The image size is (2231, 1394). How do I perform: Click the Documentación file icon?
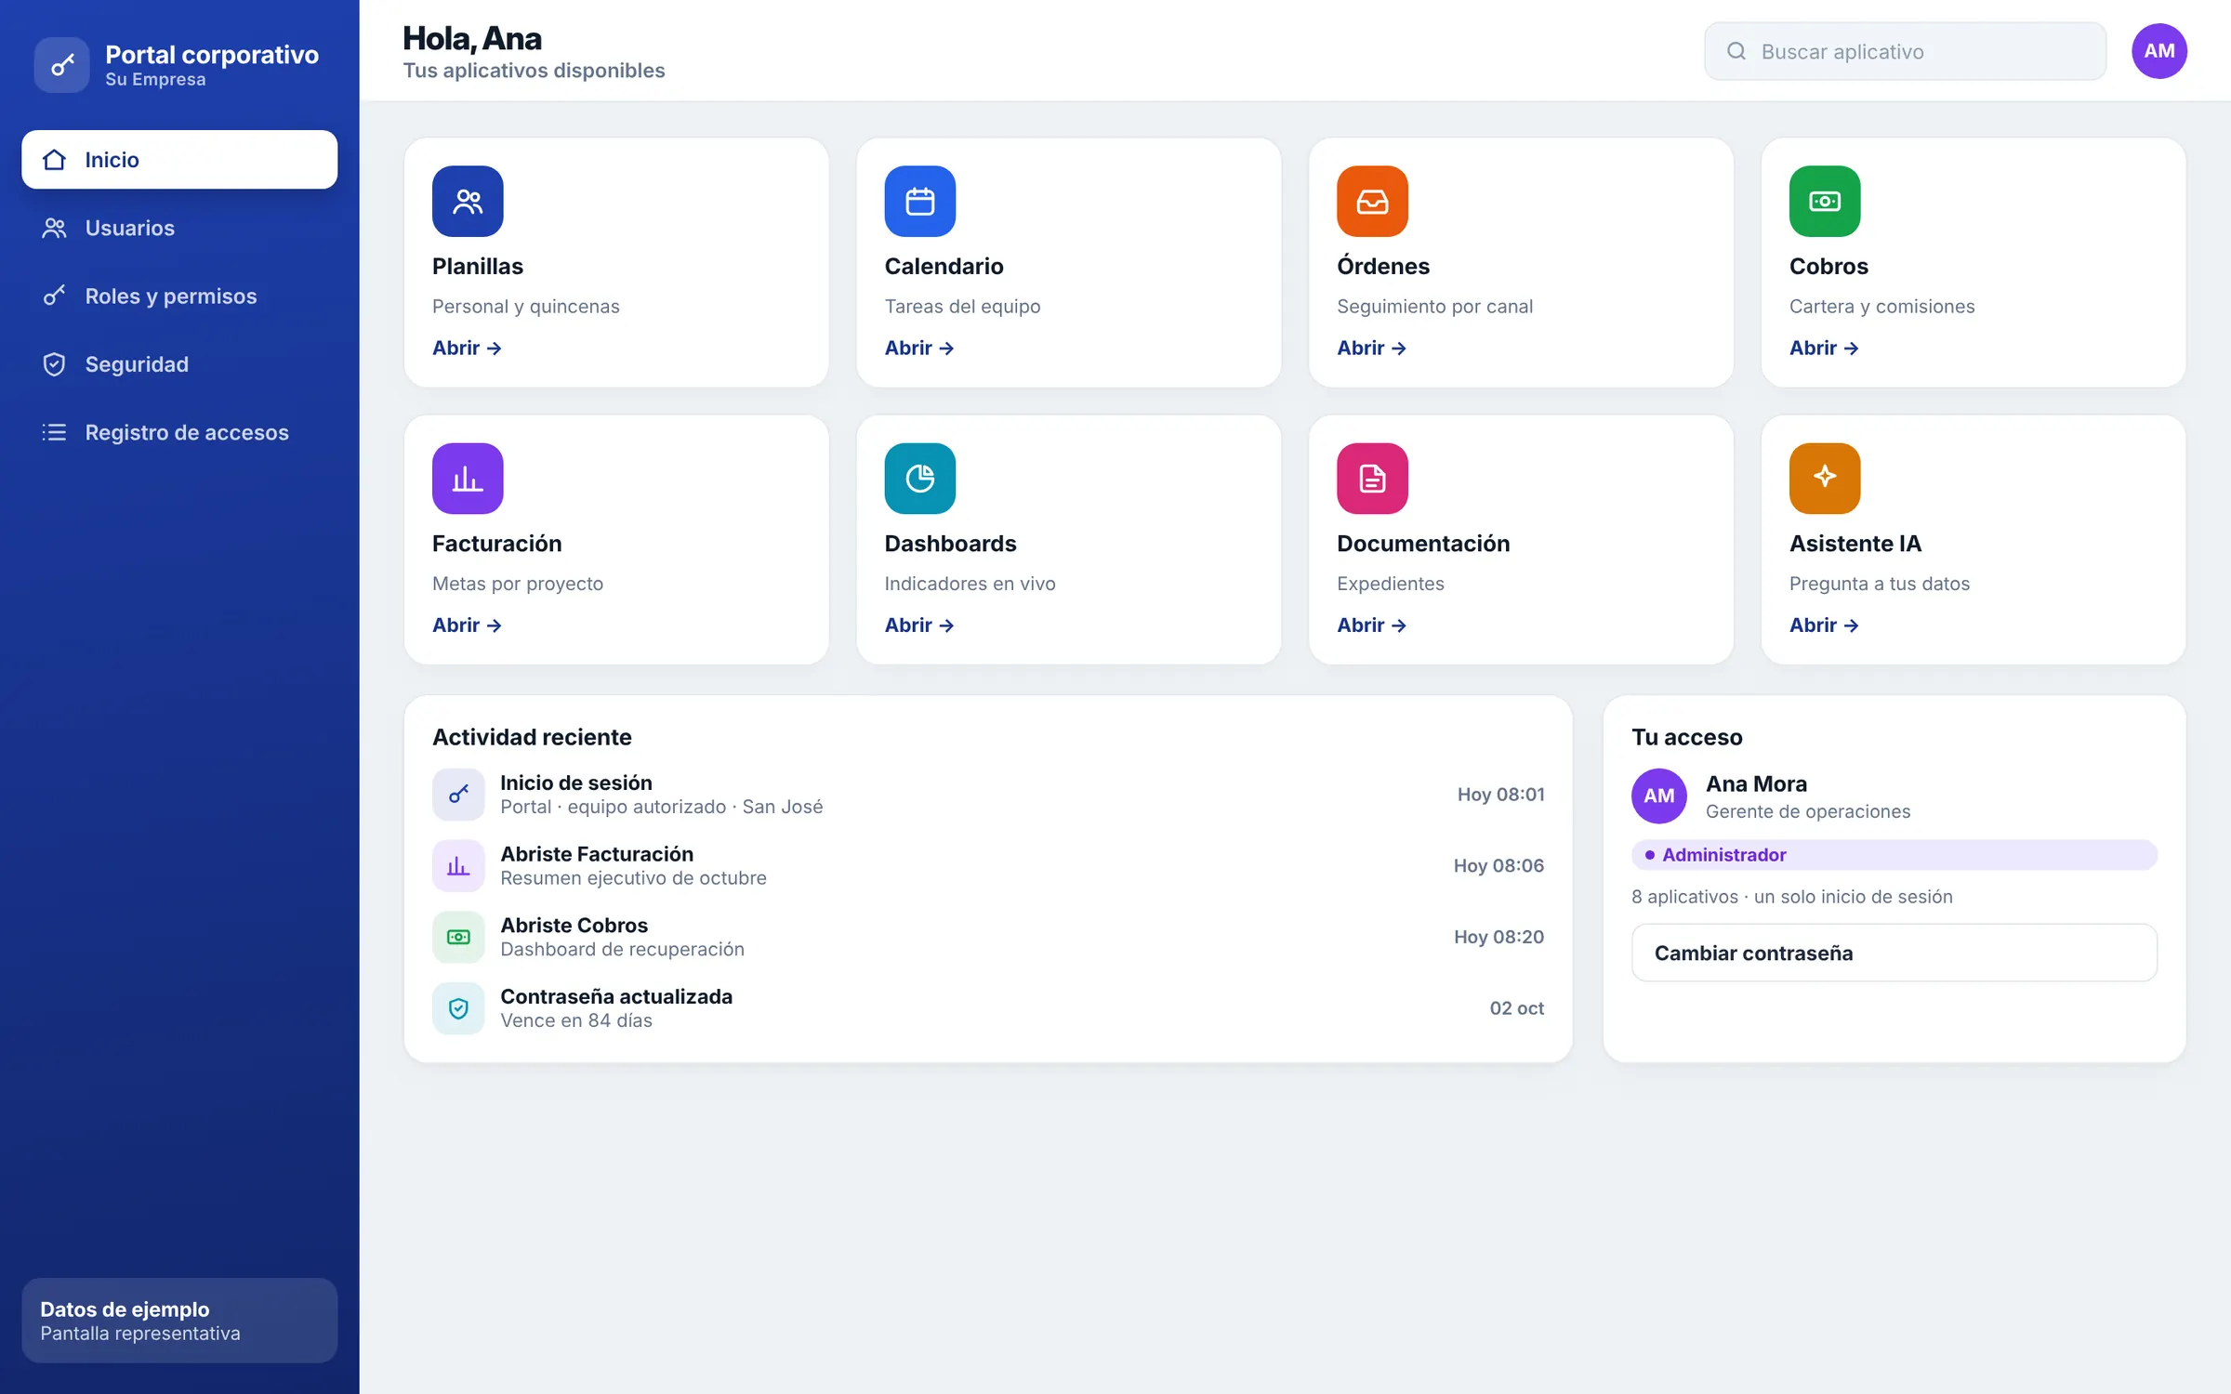(x=1372, y=479)
